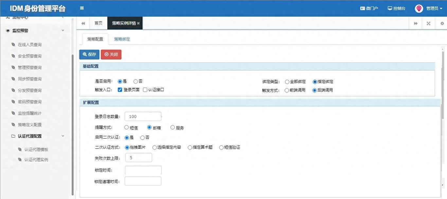Click the eye icon beside 监控预警
Screen dimensions: 447x199
point(8,31)
